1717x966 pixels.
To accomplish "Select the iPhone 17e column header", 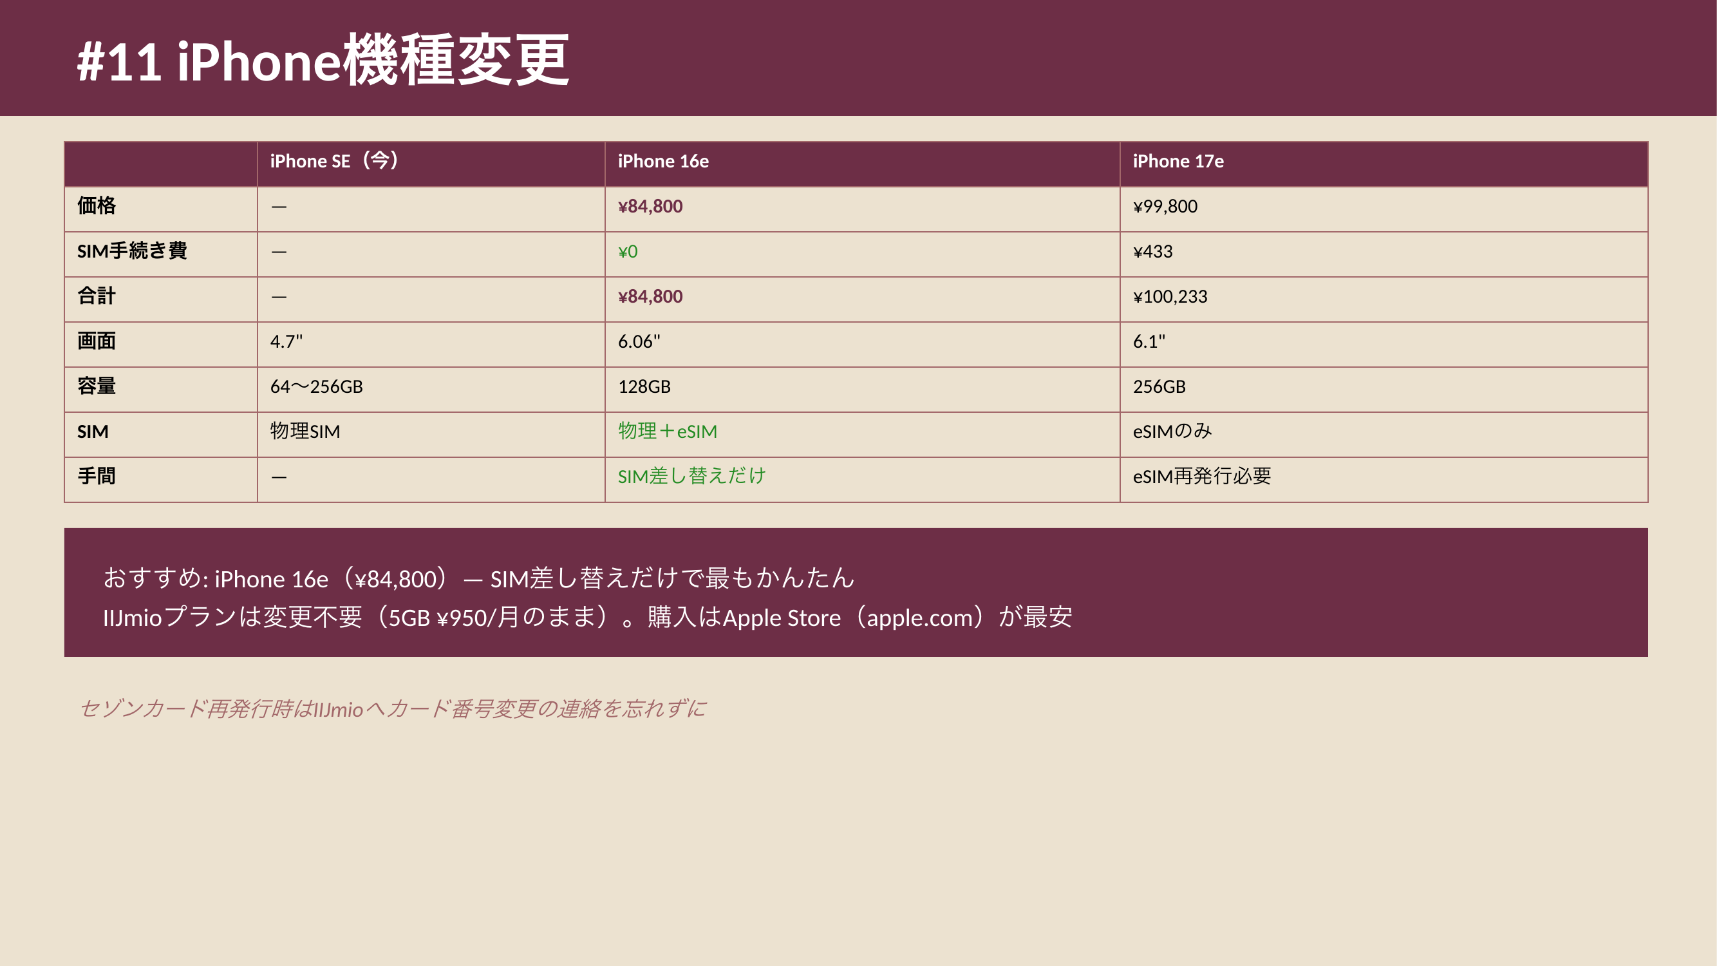I will point(1178,162).
